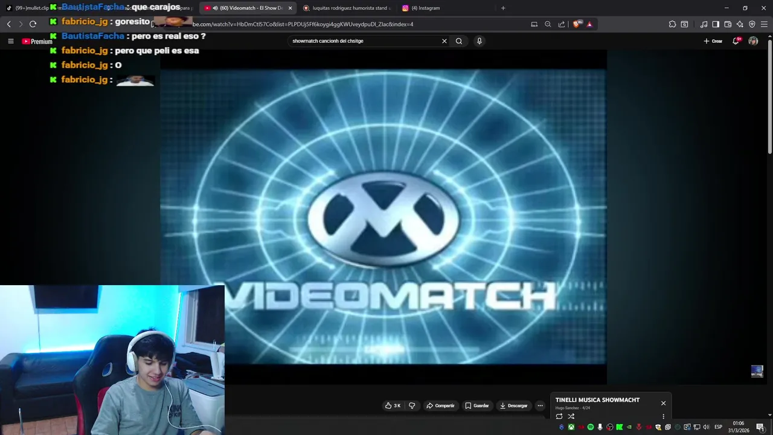Screen dimensions: 773x435
Task: Open Leo AI sparkle icon
Action: [740, 24]
